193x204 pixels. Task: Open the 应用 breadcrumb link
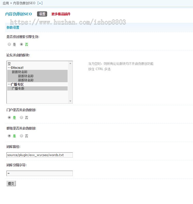(6, 3)
